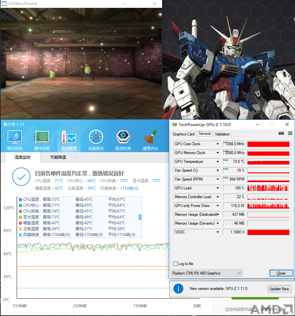
Task: Click GPU Core Clock 1266.0 MHz value
Action: click(234, 144)
